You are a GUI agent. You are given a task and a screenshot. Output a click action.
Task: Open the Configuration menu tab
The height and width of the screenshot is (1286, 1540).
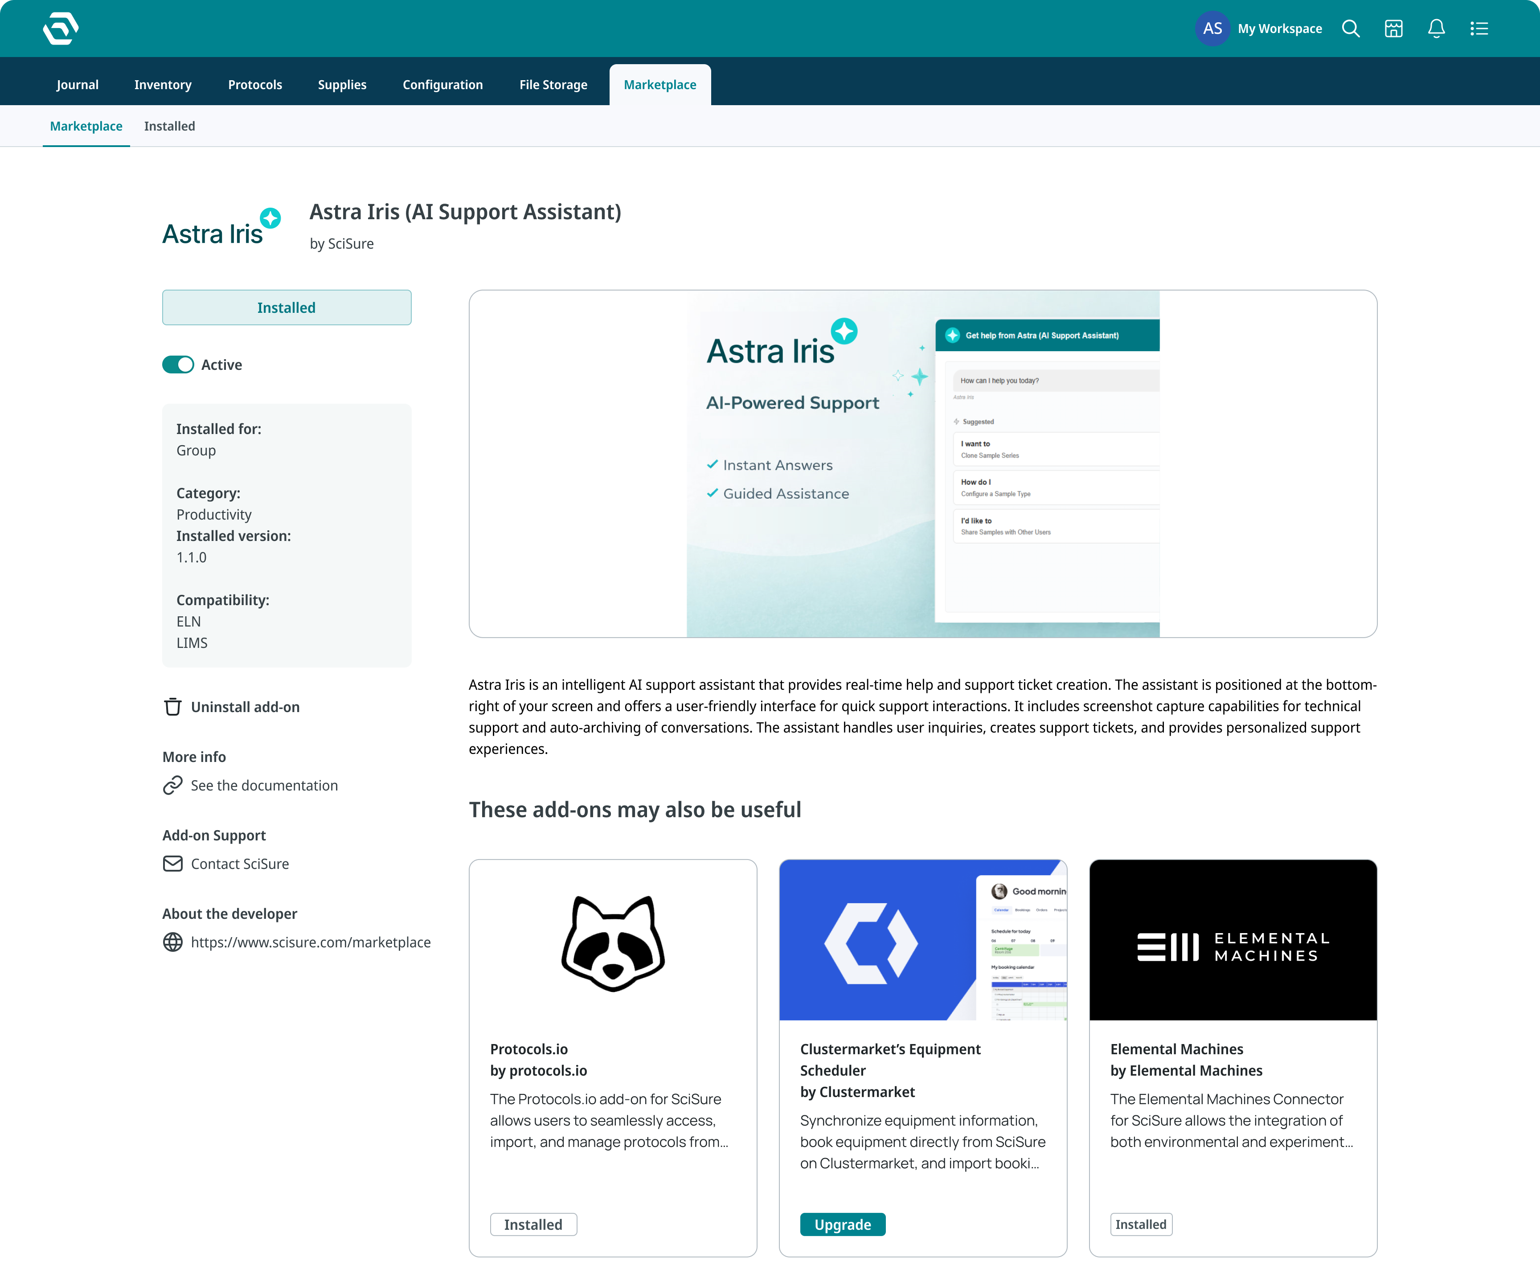point(442,84)
